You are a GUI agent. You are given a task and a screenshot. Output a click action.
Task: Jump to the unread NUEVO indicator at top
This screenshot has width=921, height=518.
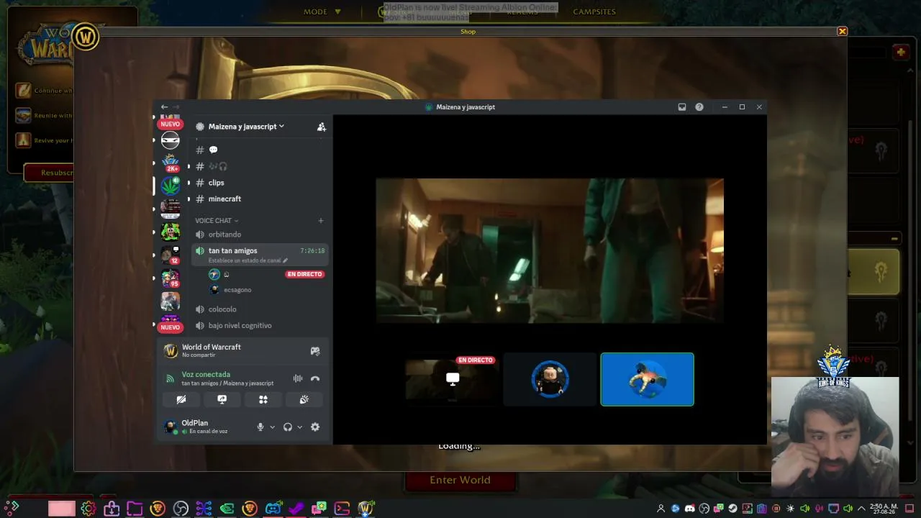[x=171, y=124]
